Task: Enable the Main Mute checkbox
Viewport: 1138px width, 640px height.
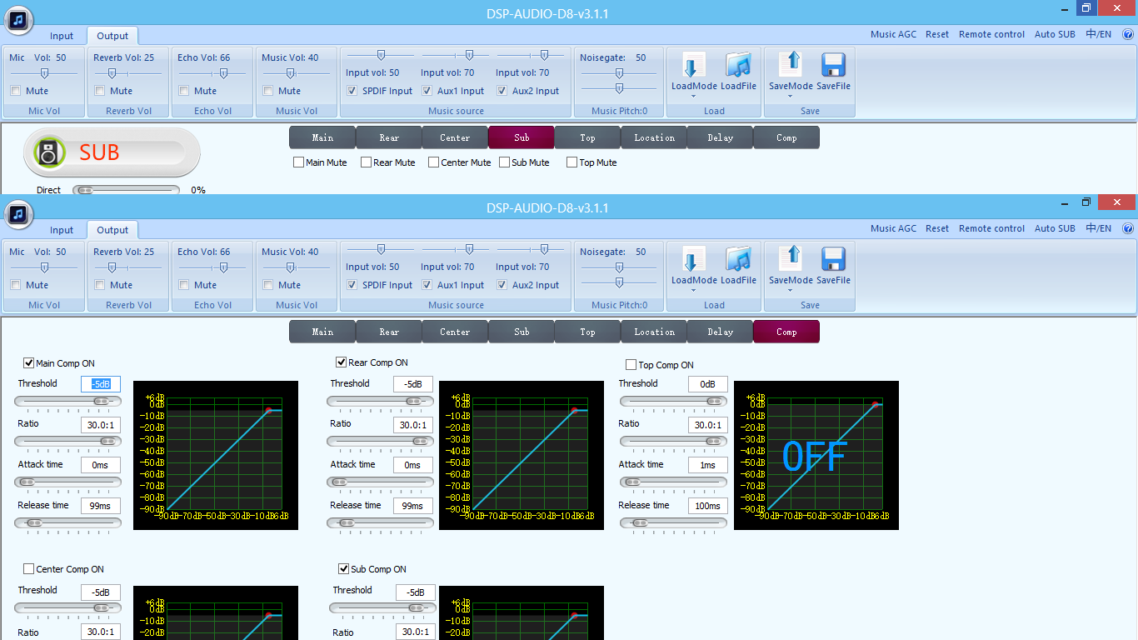Action: (298, 162)
